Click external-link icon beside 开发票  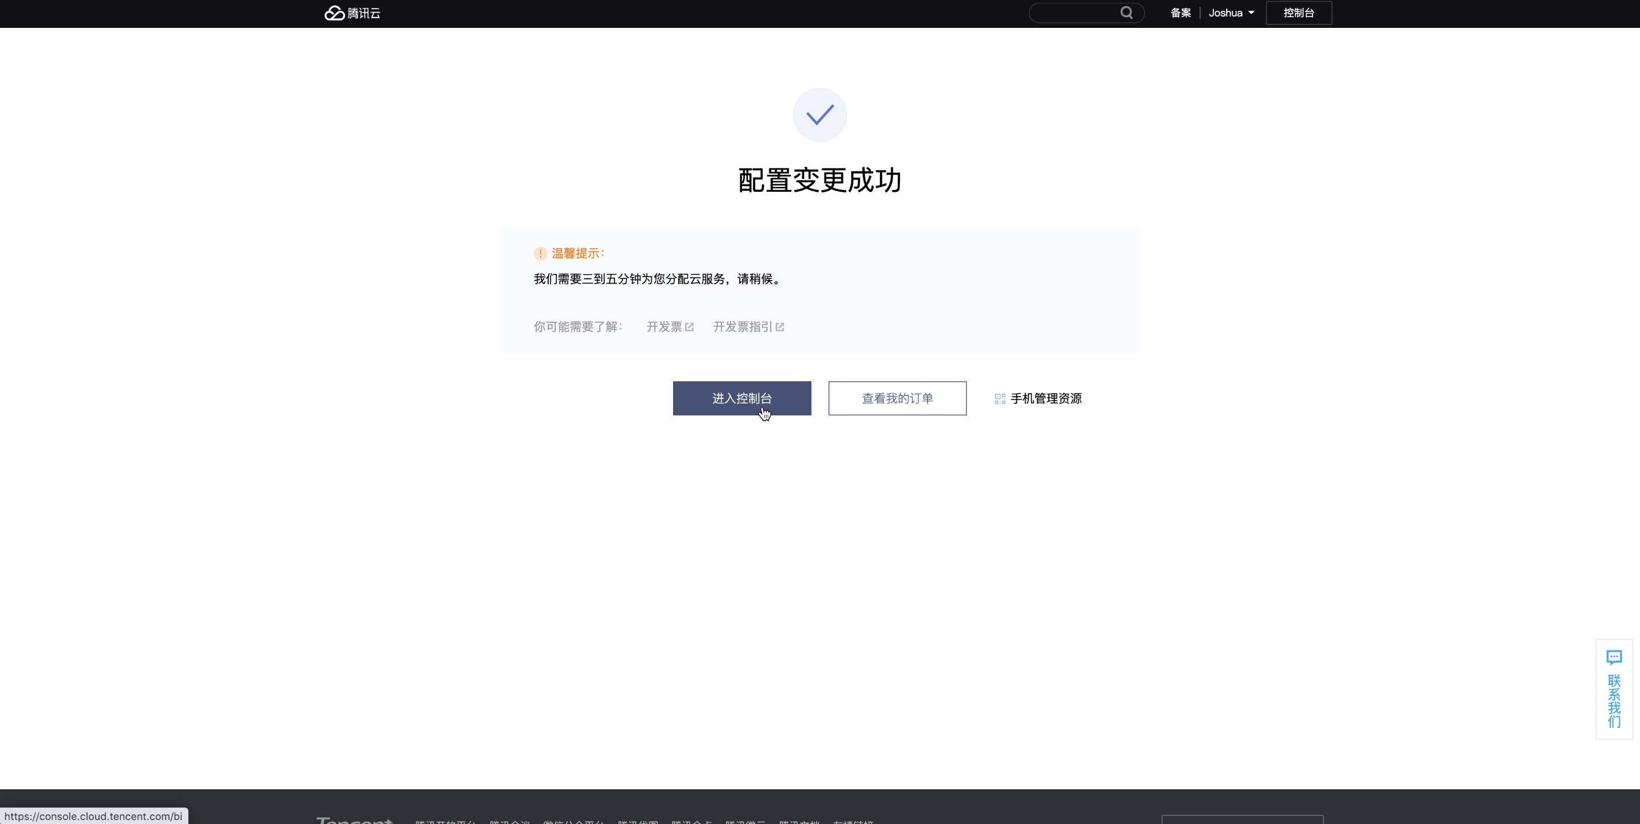click(x=689, y=327)
